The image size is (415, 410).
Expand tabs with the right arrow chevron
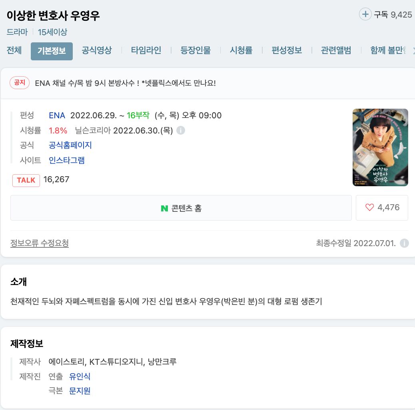[x=414, y=50]
